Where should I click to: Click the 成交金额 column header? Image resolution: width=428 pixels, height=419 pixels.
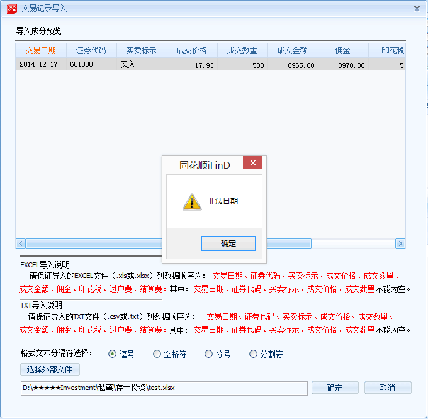(x=293, y=50)
